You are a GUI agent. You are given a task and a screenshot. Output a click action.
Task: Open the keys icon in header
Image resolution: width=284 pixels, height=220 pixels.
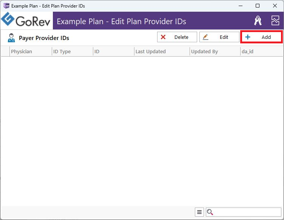pyautogui.click(x=258, y=21)
